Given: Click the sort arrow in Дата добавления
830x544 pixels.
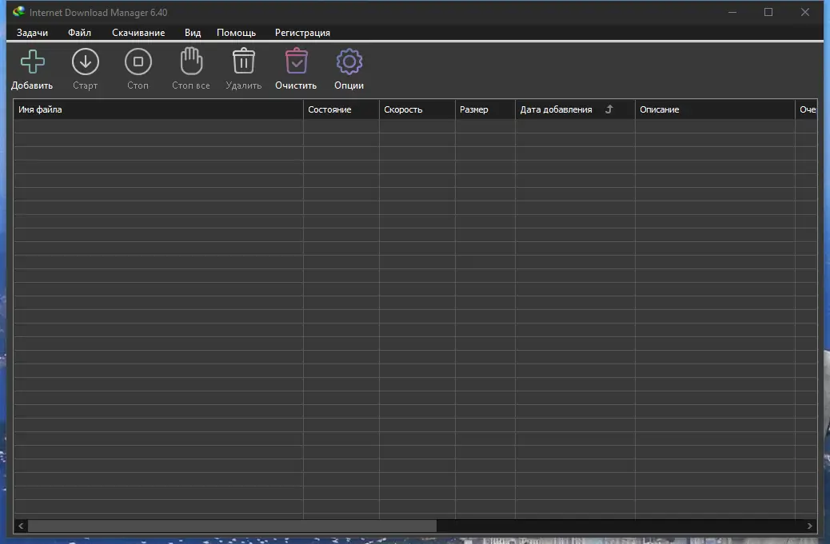Looking at the screenshot, I should coord(609,109).
